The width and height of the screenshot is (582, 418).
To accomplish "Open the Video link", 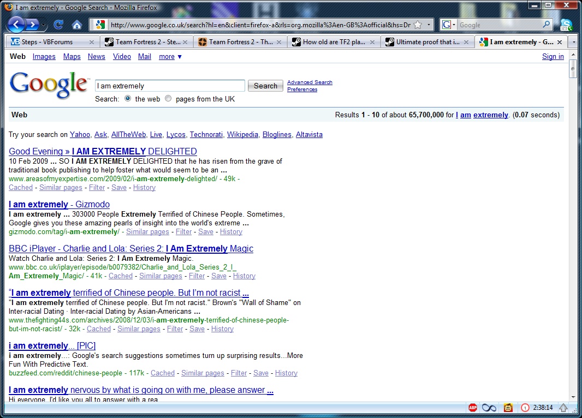I will tap(122, 56).
